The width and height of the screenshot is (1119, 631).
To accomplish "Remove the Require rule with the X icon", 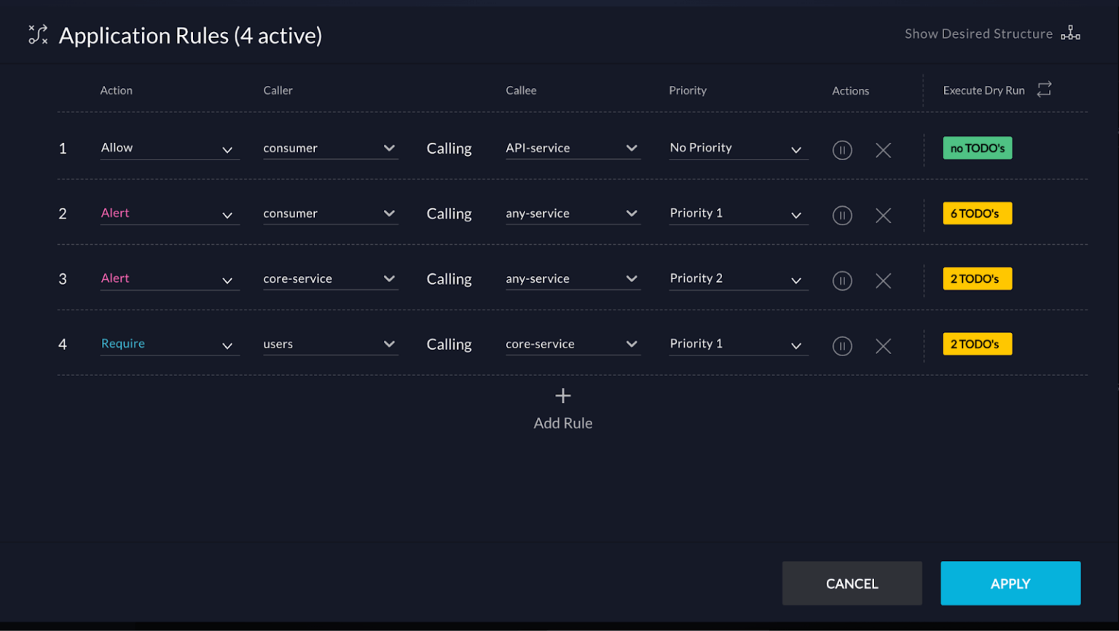I will click(x=883, y=346).
